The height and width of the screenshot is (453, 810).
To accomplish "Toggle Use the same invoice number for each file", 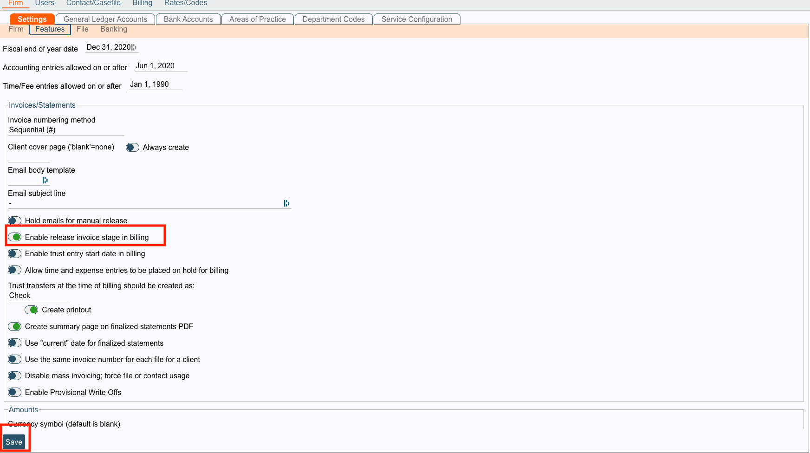I will click(15, 359).
